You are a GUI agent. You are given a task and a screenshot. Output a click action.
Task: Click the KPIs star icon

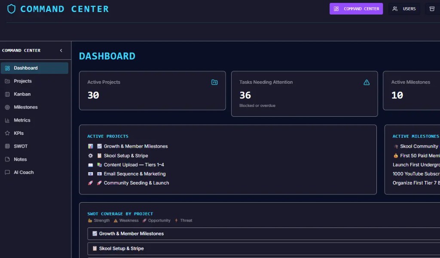[x=7, y=133]
